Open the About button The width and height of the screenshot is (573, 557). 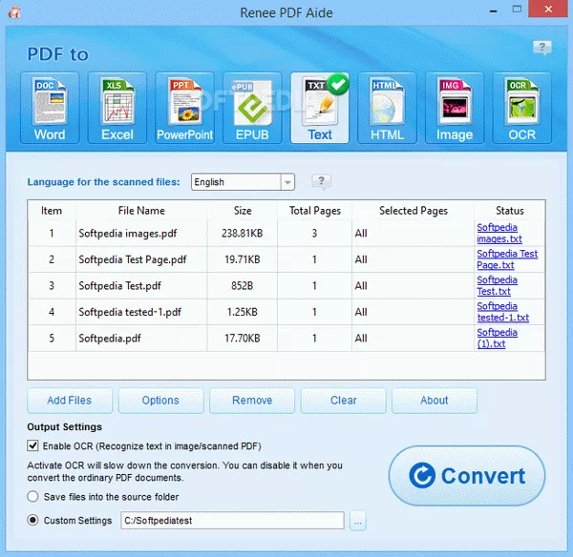[x=435, y=401]
